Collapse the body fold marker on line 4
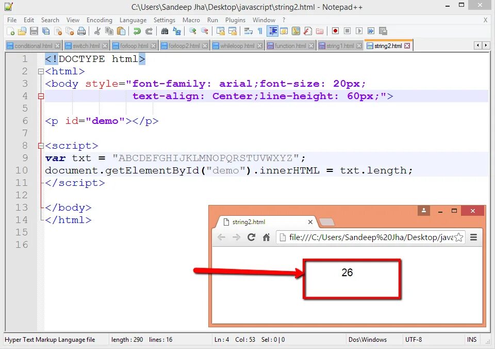Viewport: 495px width, 349px height. coord(41,96)
